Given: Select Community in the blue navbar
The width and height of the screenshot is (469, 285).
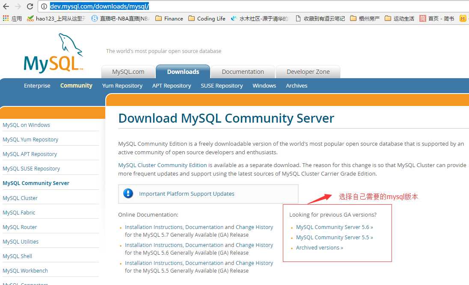Looking at the screenshot, I should click(76, 85).
